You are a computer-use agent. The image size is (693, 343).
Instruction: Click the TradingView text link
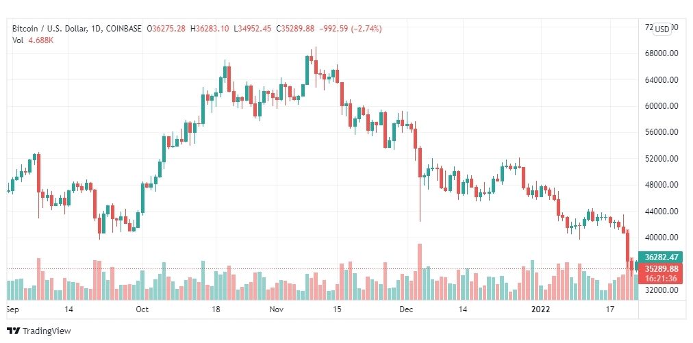click(47, 331)
